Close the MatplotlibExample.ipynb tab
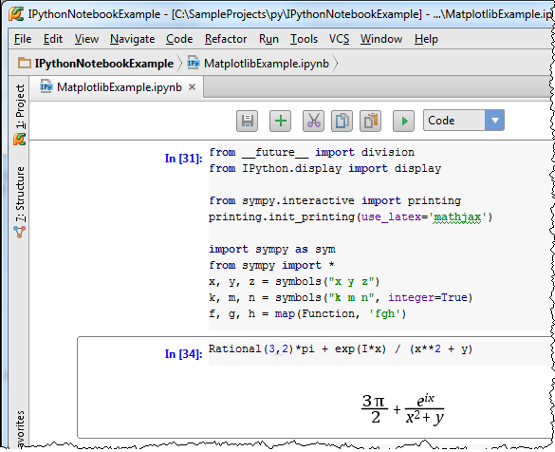Screen dimensions: 555x452 [193, 86]
